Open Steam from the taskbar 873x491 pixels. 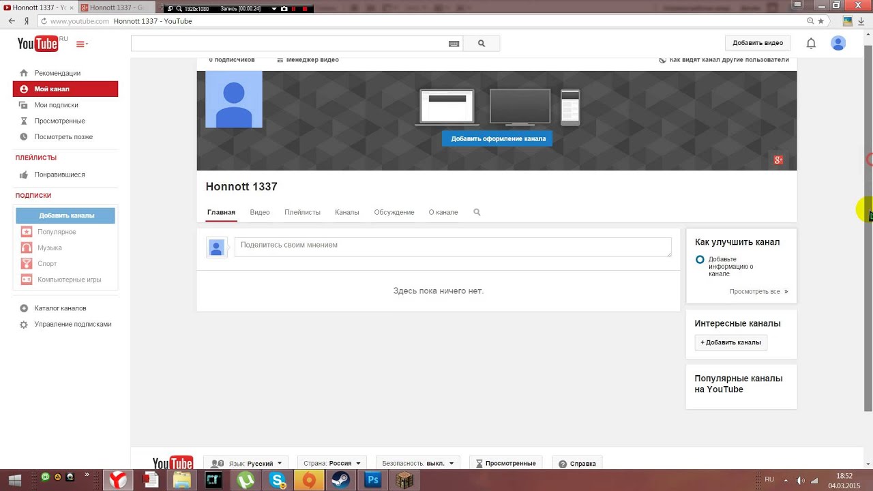pyautogui.click(x=341, y=480)
